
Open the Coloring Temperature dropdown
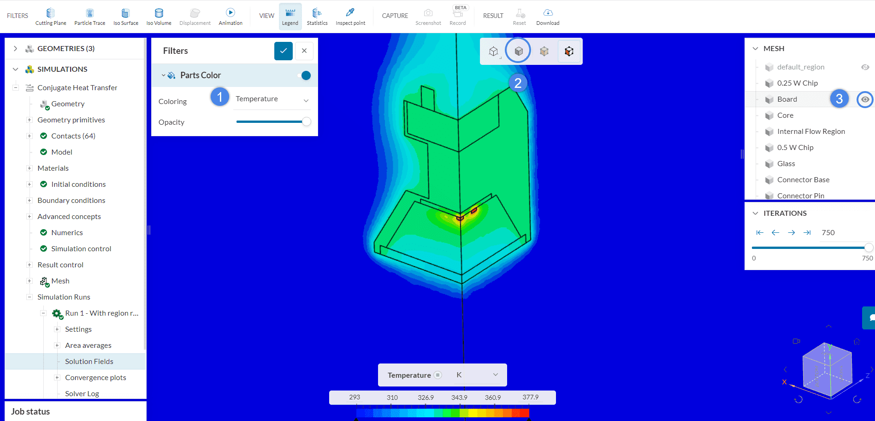click(272, 99)
